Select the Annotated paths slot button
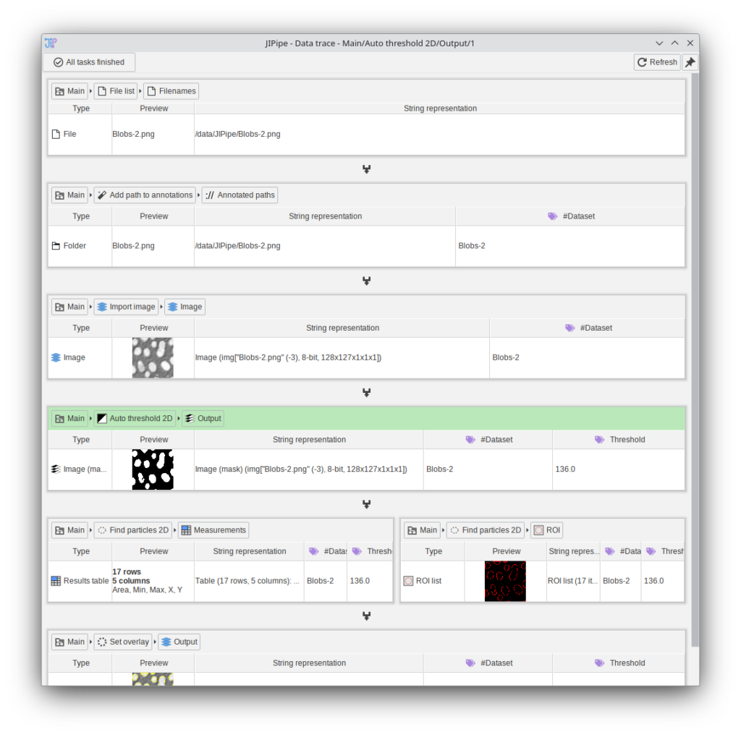Viewport: 741px width, 735px height. pyautogui.click(x=240, y=195)
